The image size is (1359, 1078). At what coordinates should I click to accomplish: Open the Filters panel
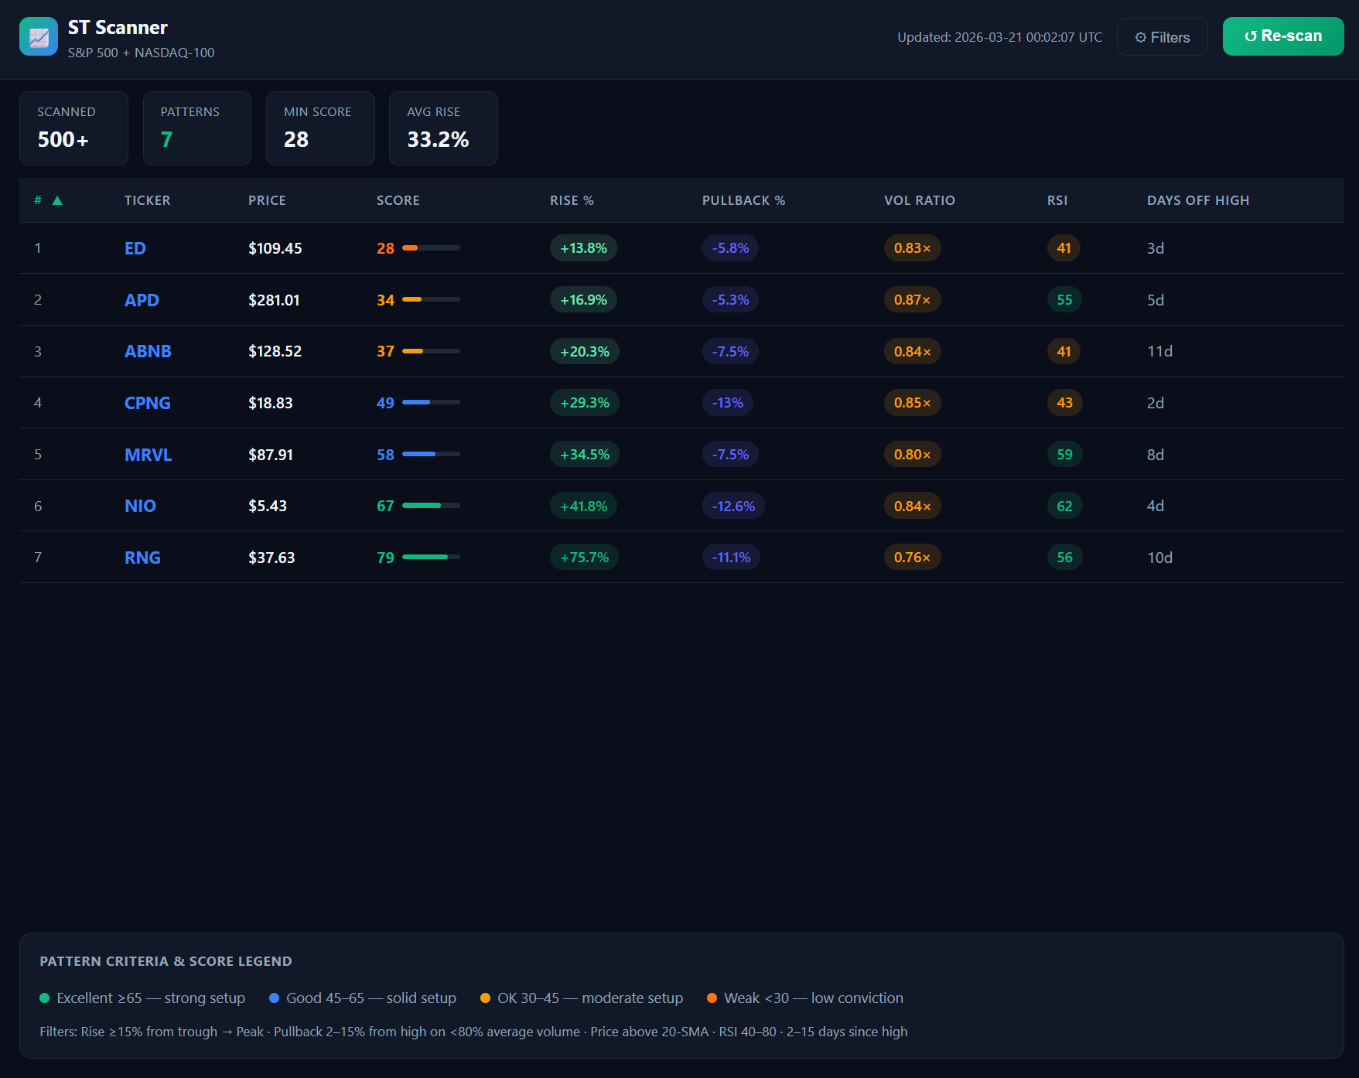tap(1162, 37)
